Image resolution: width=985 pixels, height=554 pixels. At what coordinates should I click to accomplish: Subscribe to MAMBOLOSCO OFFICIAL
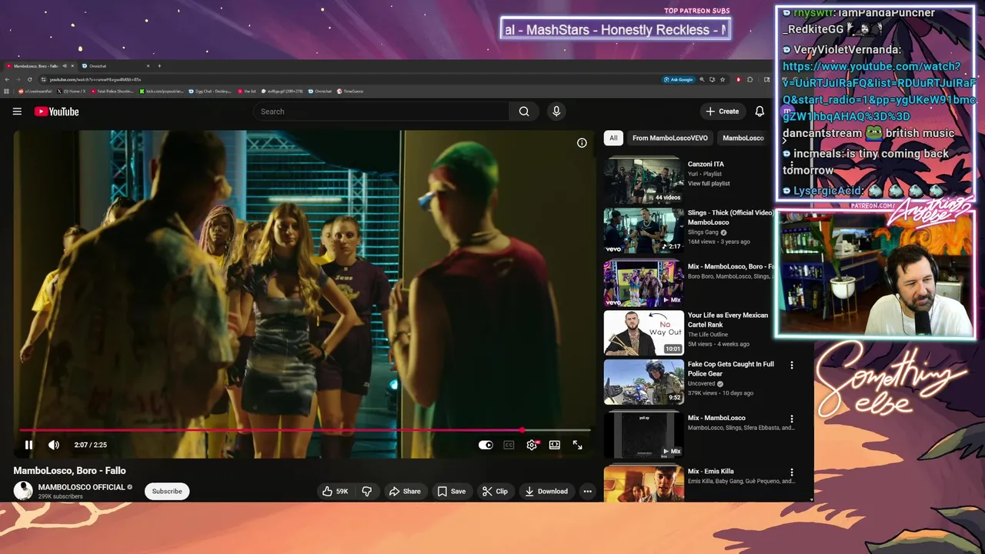coord(167,491)
